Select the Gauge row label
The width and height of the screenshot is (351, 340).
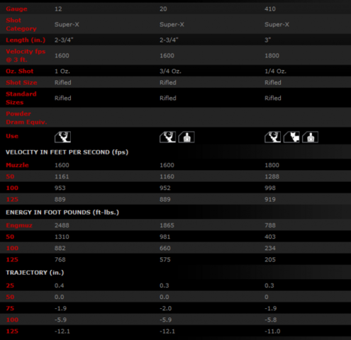16,9
